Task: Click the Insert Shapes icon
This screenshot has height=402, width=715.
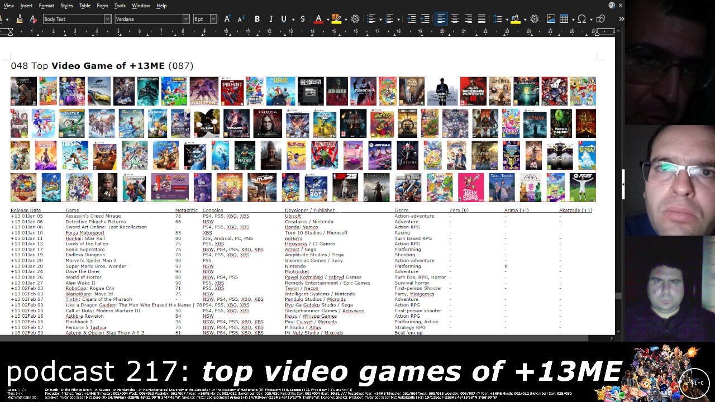Action: 600,19
